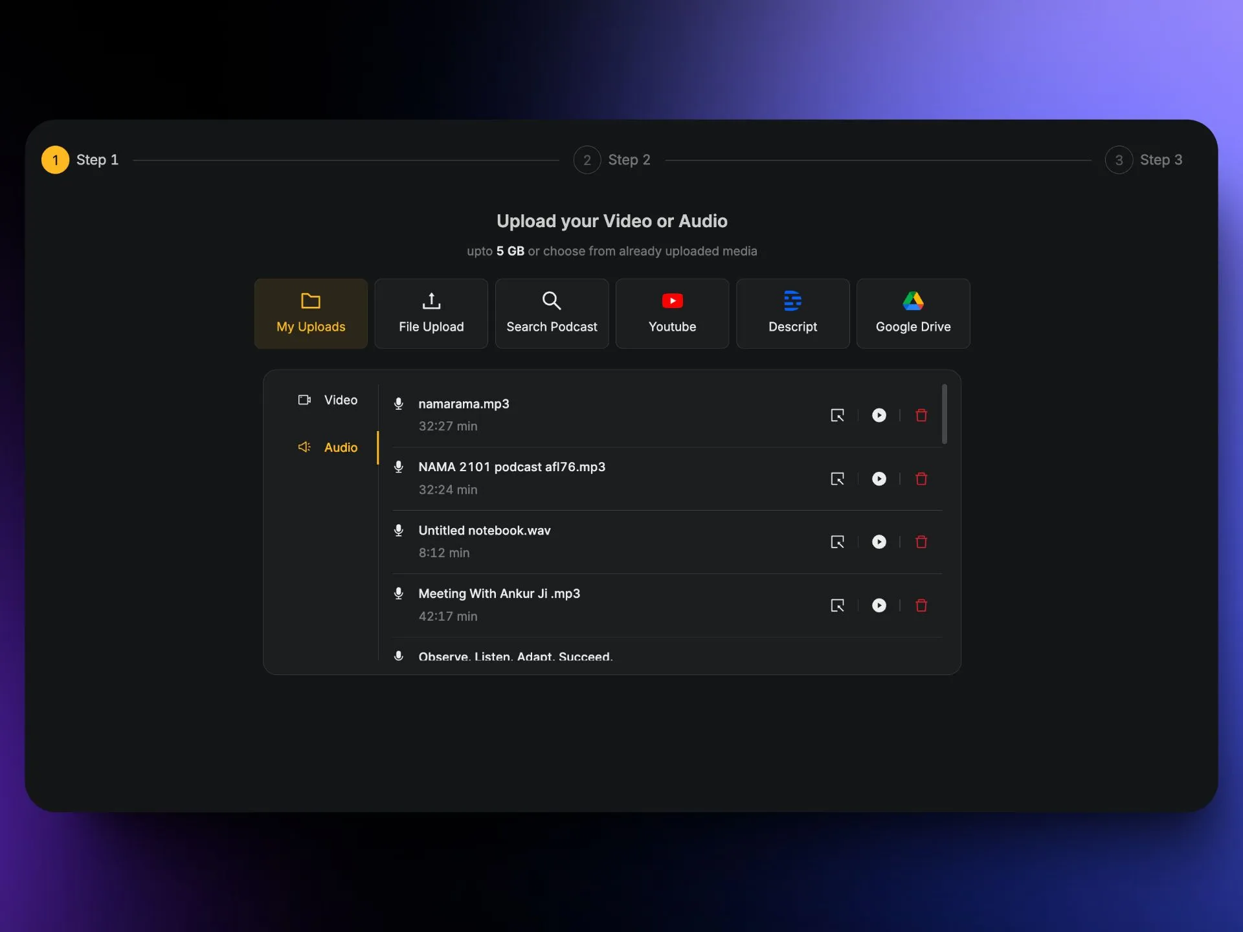Open the File Upload option
1243x932 pixels.
[431, 313]
